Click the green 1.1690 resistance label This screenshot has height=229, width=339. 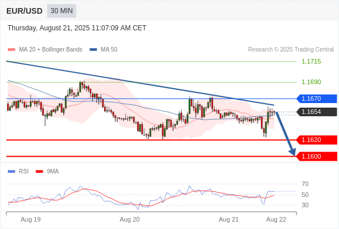click(x=311, y=82)
